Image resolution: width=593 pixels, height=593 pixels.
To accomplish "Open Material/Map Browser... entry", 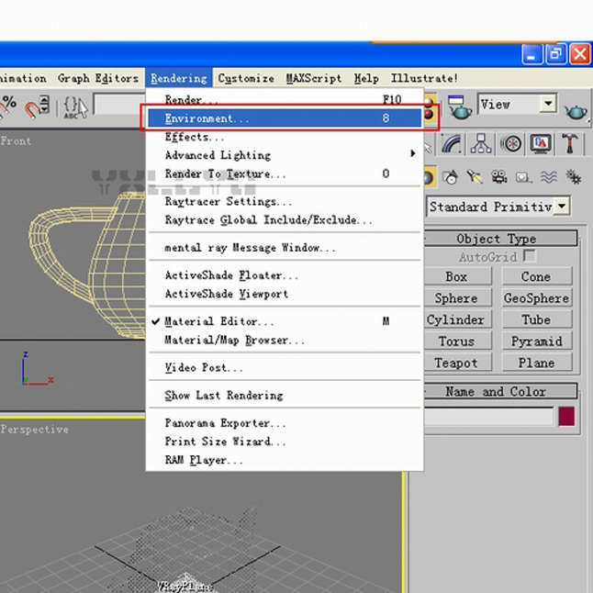I will (x=285, y=340).
